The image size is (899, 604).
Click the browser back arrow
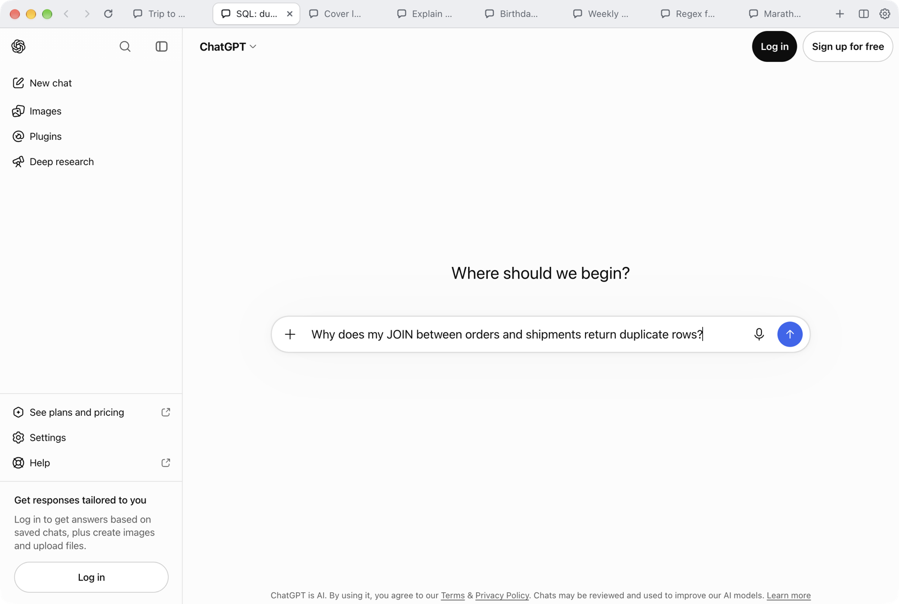66,14
